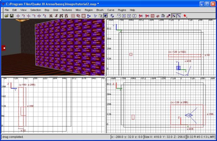Change views with the XYZ icon
The height and width of the screenshot is (141, 217).
95,16
